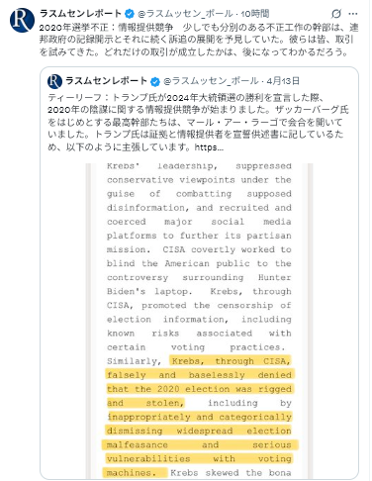Open the ラスムセンレポート profile name at the top
The width and height of the screenshot is (372, 481).
pyautogui.click(x=80, y=14)
